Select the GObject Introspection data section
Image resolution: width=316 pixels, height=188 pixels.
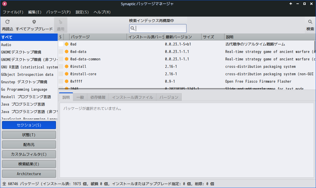29,74
